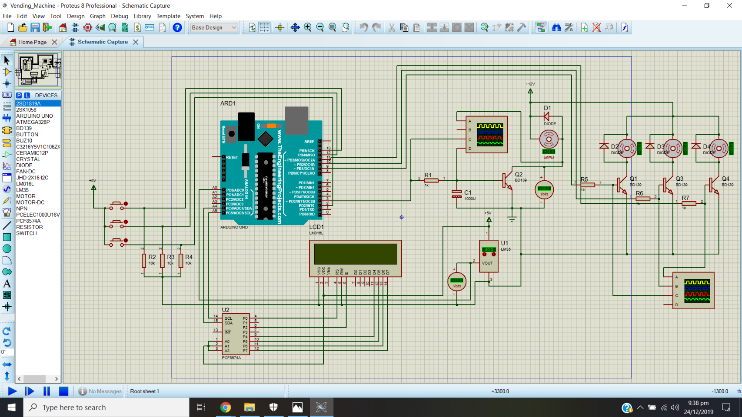Screen dimensions: 742x417
Task: Open the Library menu
Action: point(142,16)
